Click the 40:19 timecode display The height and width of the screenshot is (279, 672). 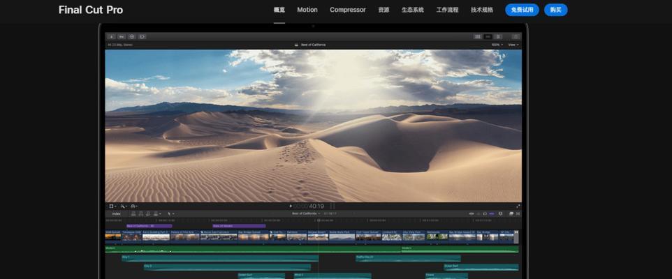[x=316, y=206]
